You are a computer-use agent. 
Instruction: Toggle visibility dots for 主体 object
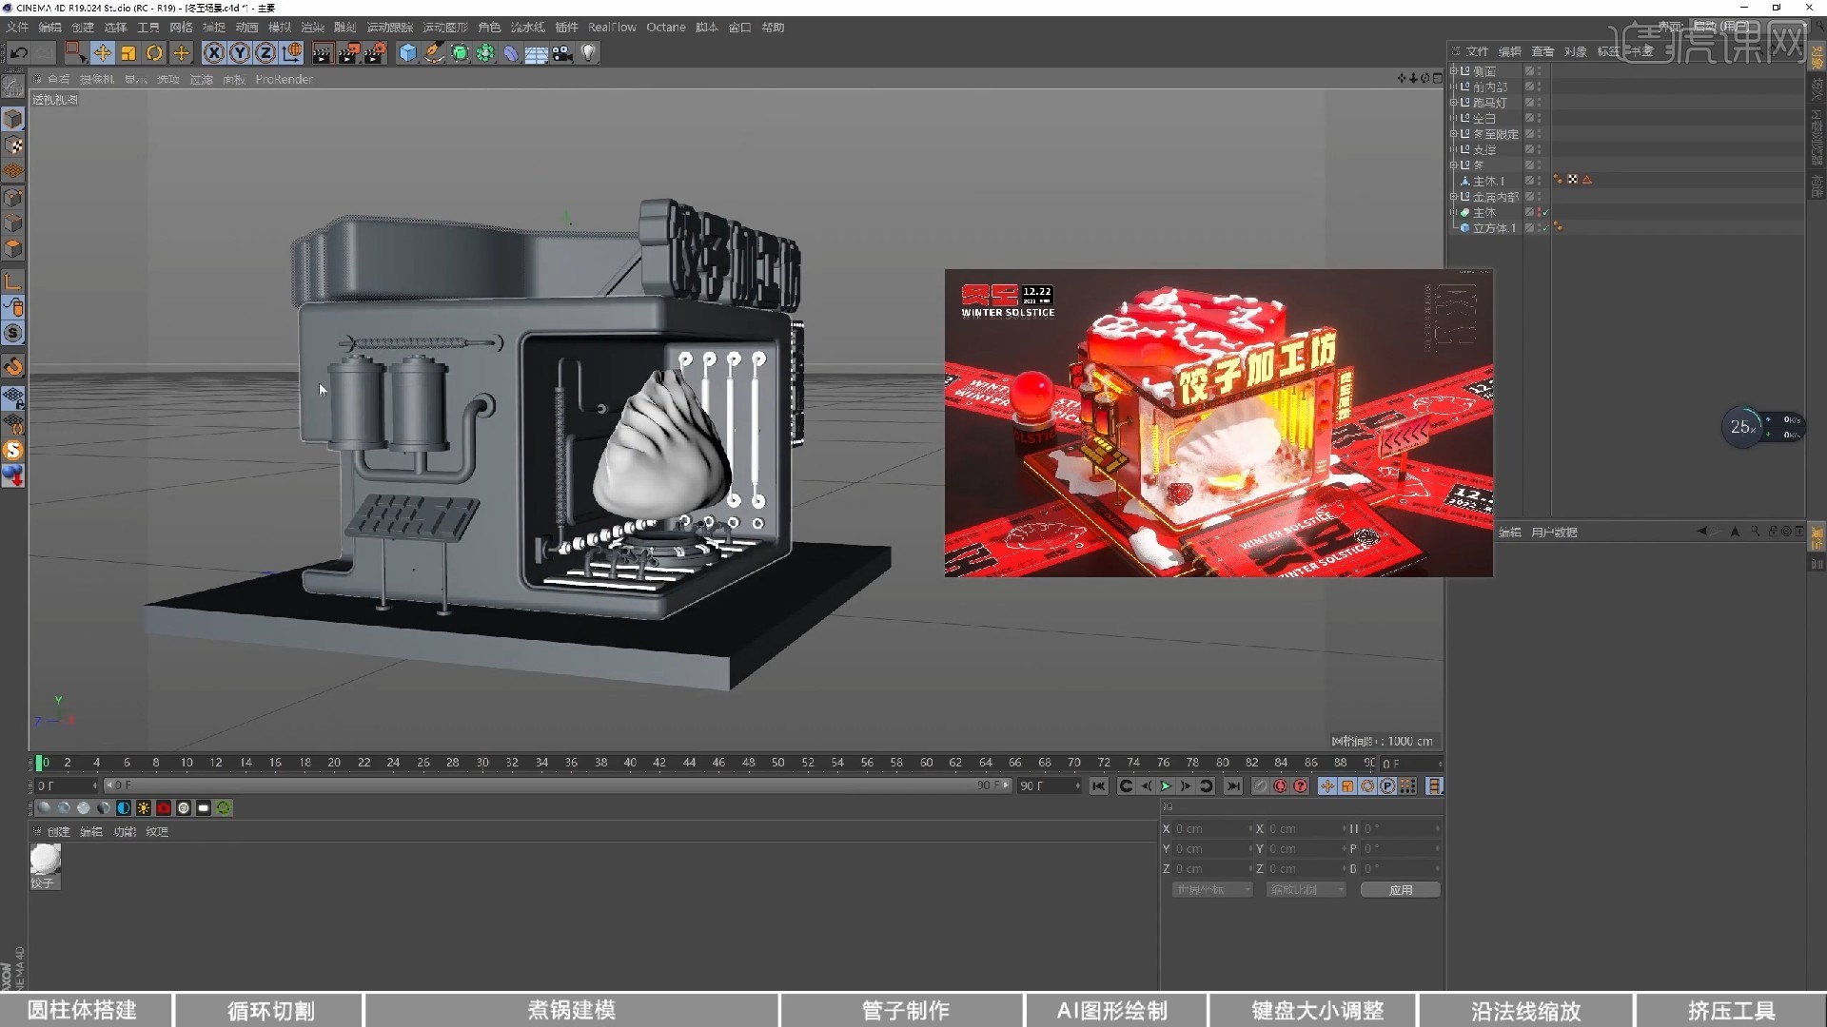pyautogui.click(x=1539, y=212)
